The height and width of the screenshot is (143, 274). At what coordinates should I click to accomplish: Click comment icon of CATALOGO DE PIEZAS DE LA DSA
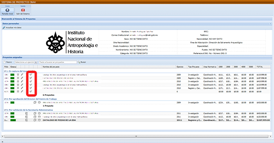[x=39, y=120]
